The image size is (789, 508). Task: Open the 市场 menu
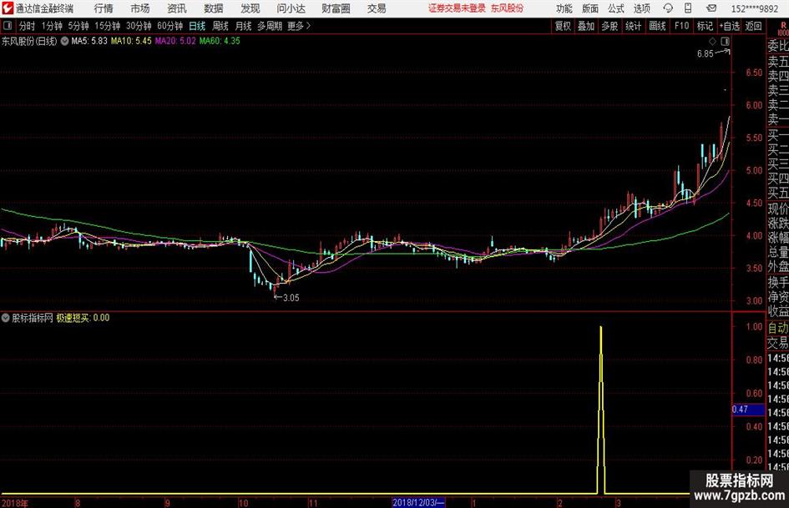(140, 8)
